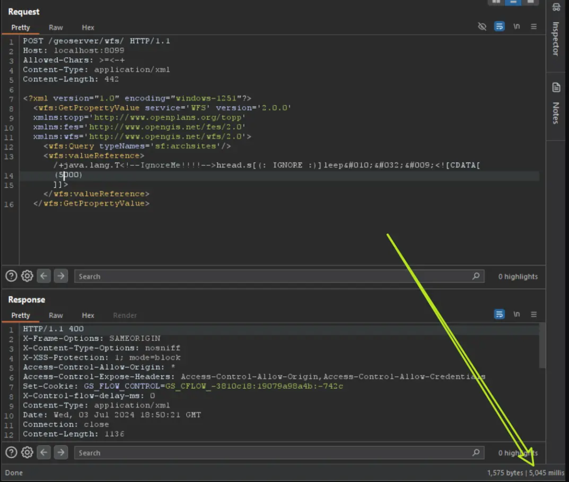
Task: Click 'X-Frame-Options: SAMEORIGIN' response header
Action: 92,338
